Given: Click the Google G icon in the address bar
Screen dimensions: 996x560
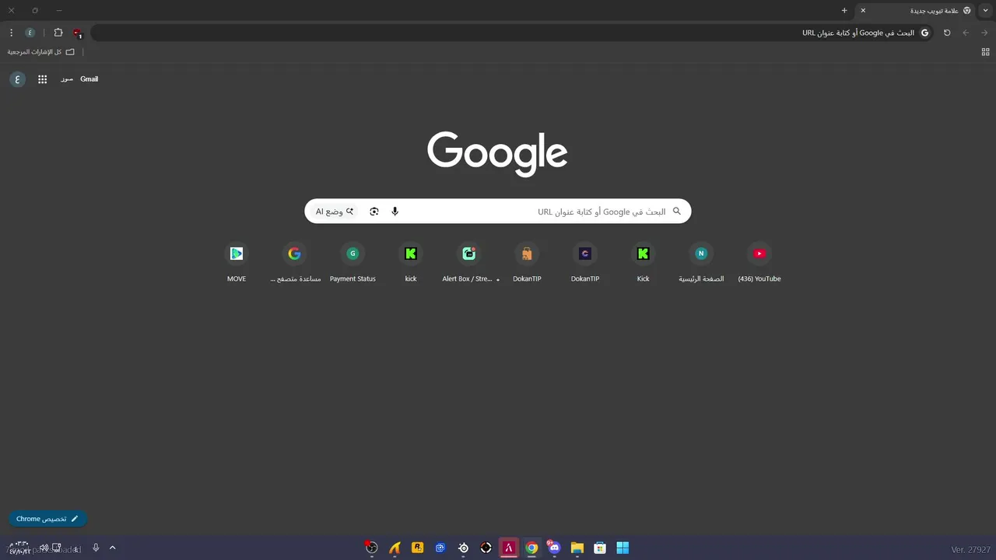Looking at the screenshot, I should tap(924, 33).
